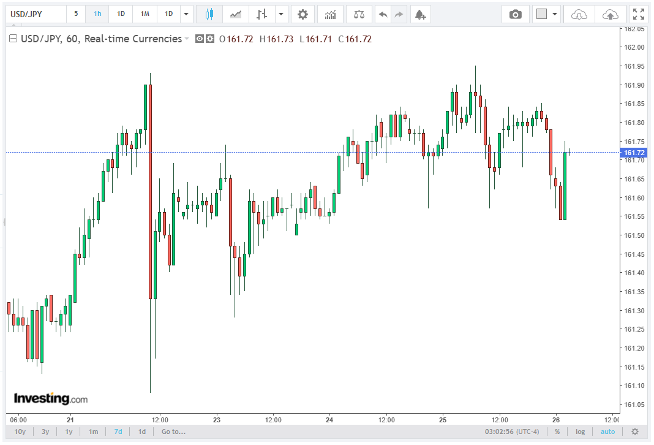Click the compare symbols scales icon

point(359,15)
